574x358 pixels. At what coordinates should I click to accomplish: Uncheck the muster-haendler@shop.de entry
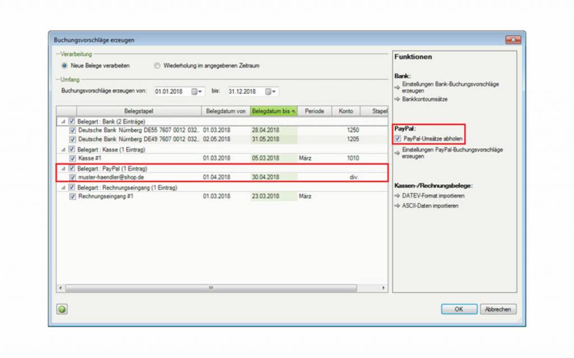[x=72, y=177]
